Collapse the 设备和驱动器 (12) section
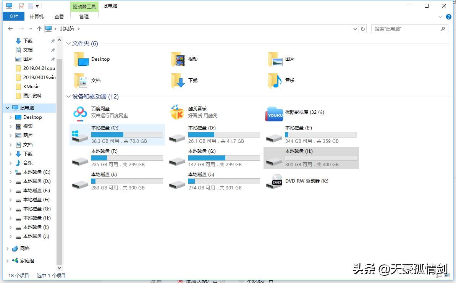This screenshot has width=456, height=283. (x=68, y=97)
